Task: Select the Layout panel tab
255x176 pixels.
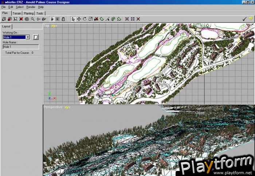Action: coord(6,26)
